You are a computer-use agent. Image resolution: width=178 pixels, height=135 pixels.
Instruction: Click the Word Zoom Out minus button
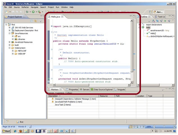[x=154, y=127]
